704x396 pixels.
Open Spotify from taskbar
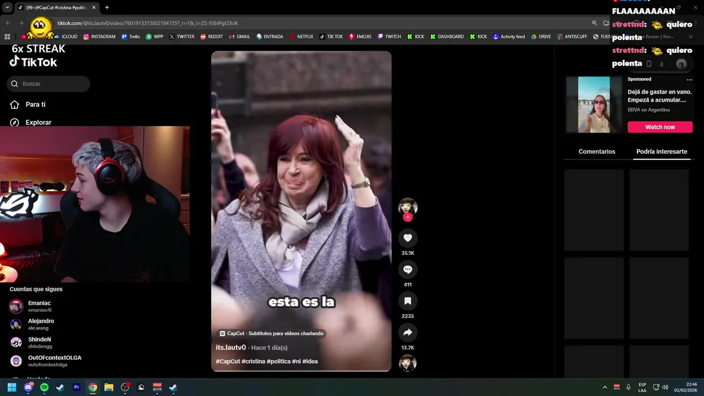pyautogui.click(x=44, y=387)
